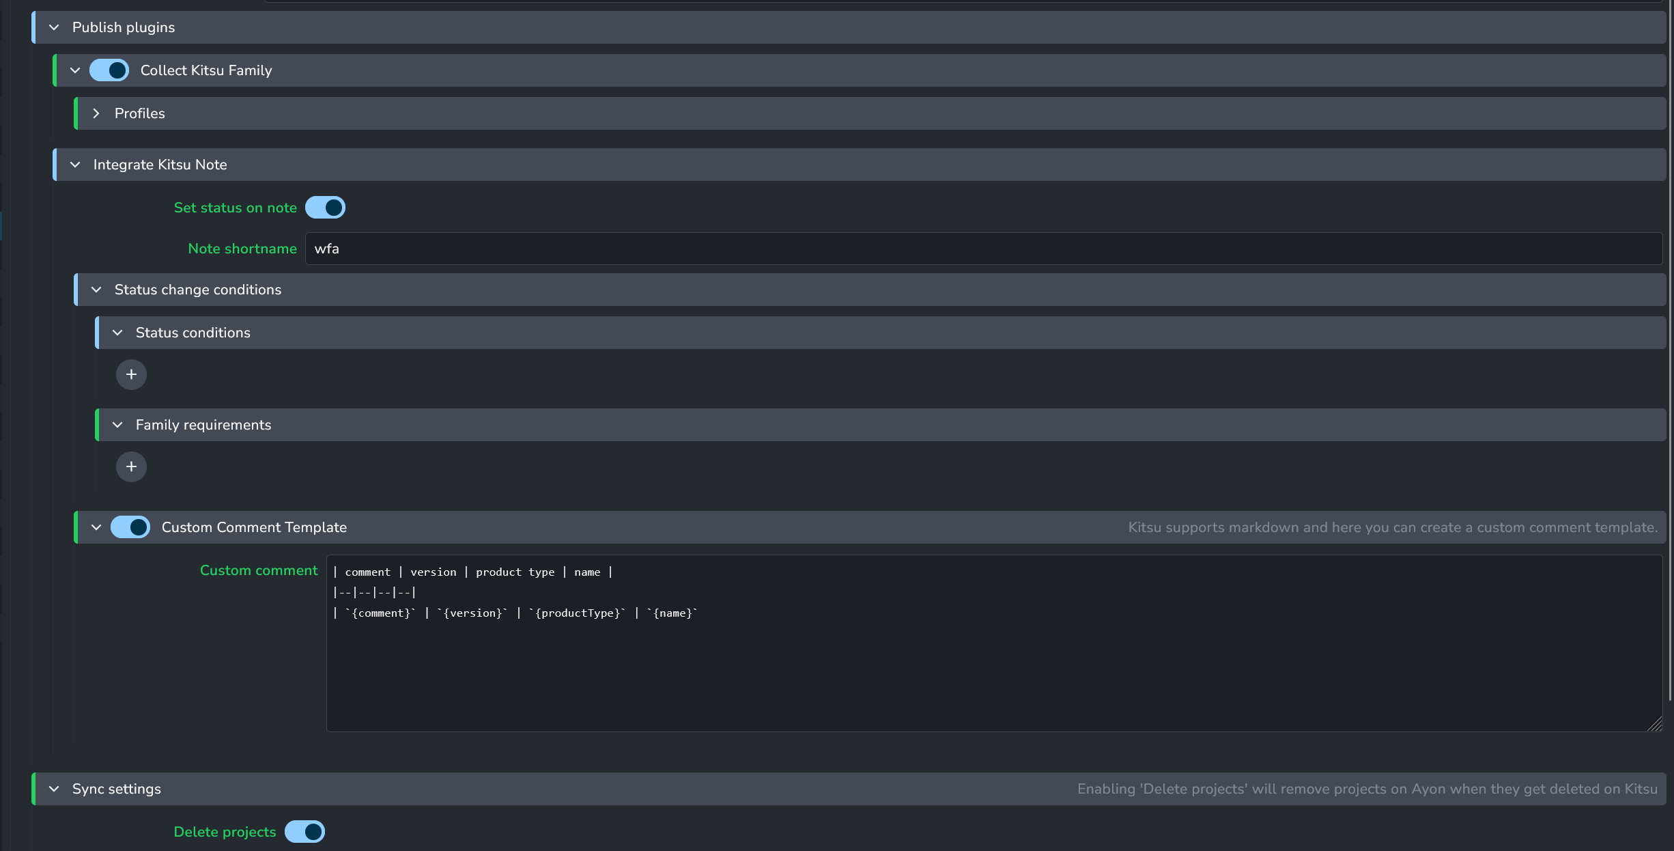Toggle off Delete projects switch
This screenshot has height=851, width=1674.
[x=304, y=832]
